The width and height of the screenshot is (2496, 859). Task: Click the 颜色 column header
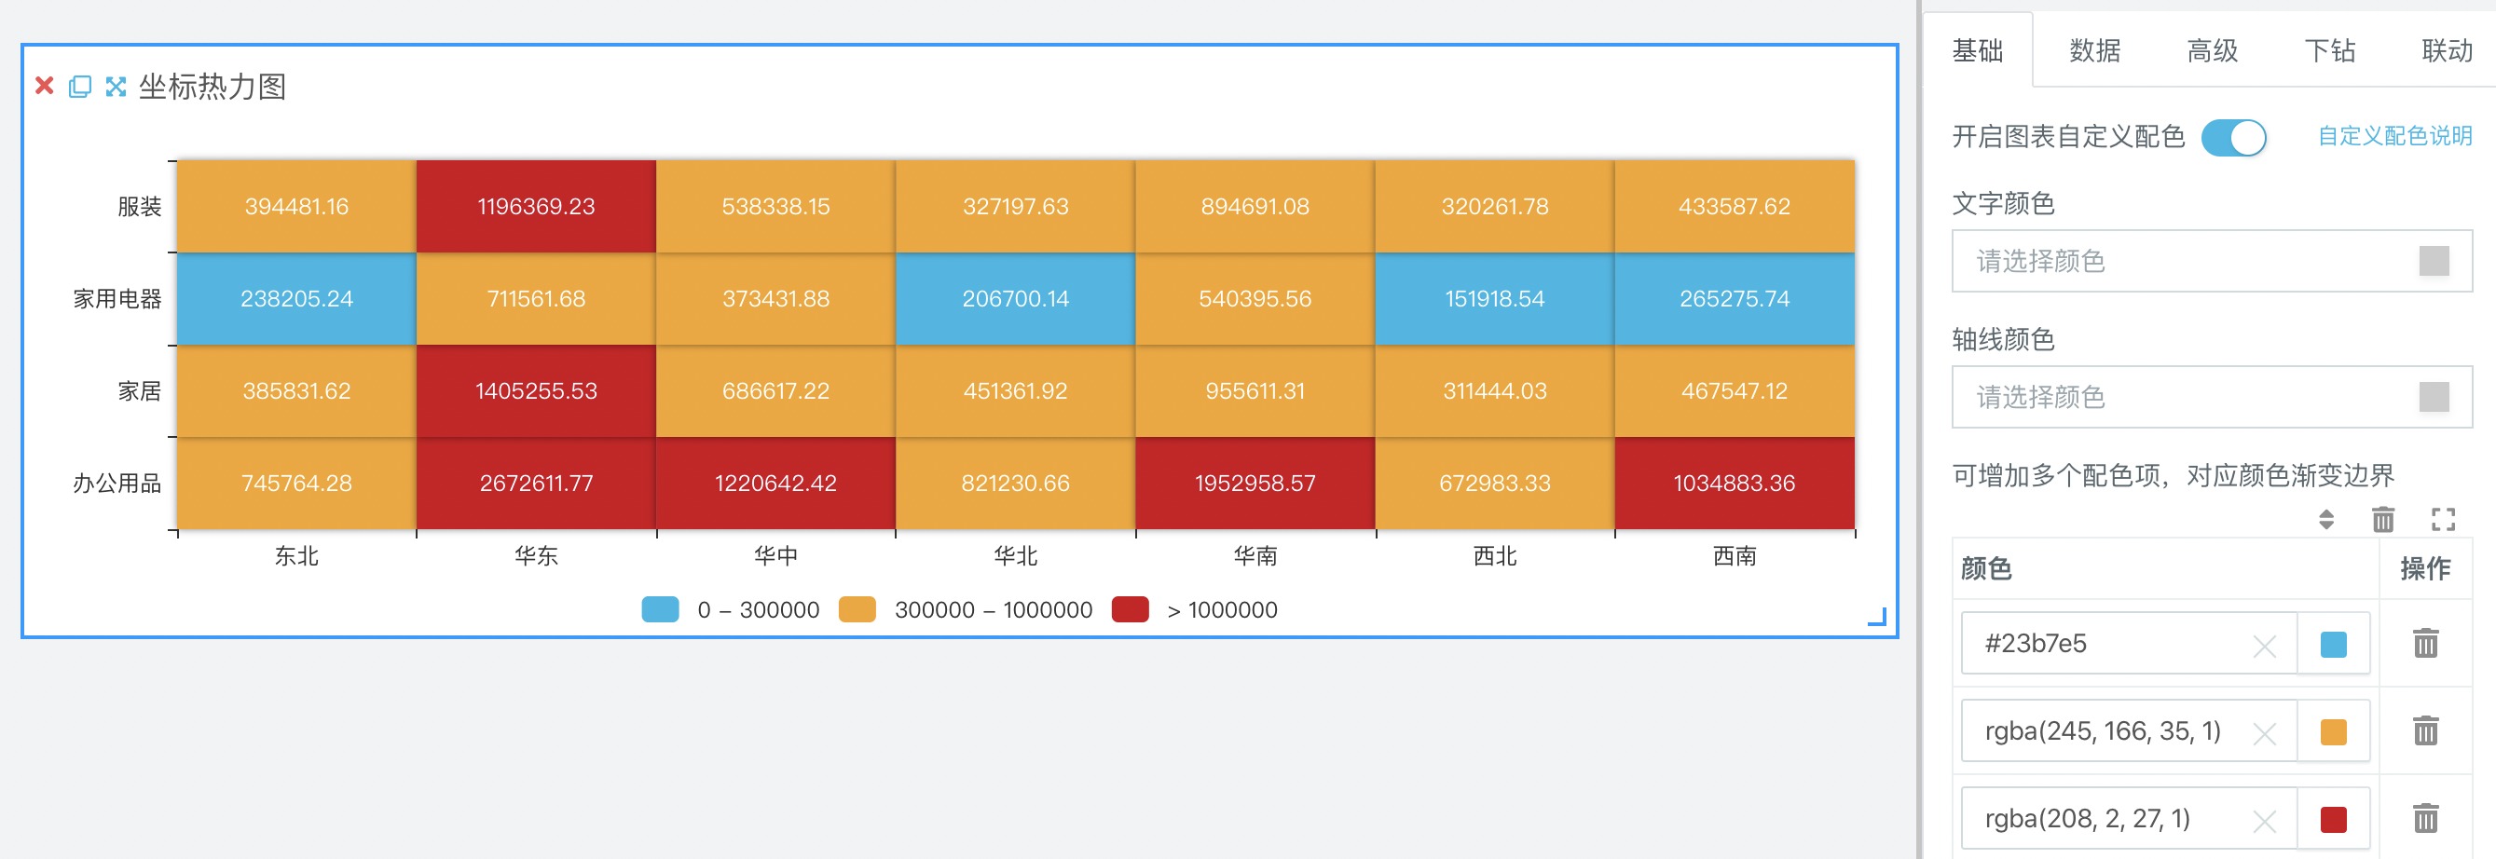click(x=1986, y=568)
